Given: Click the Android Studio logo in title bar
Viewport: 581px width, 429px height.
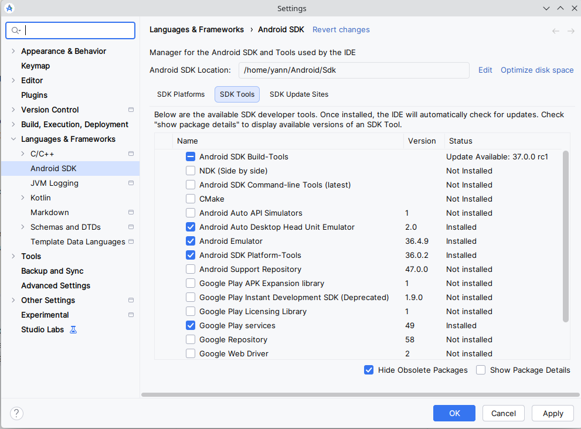Looking at the screenshot, I should [10, 8].
